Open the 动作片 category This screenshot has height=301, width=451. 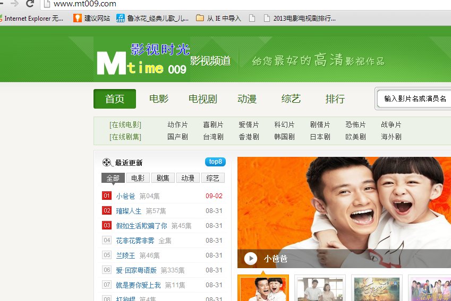(177, 125)
